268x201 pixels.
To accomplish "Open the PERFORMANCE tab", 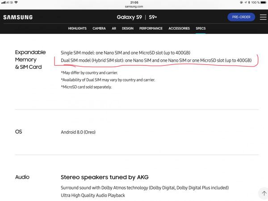I will (151, 29).
